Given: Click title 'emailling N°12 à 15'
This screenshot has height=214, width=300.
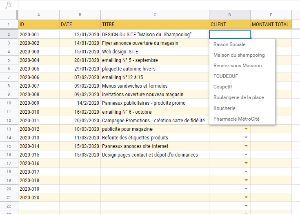Looking at the screenshot, I should tap(155, 77).
